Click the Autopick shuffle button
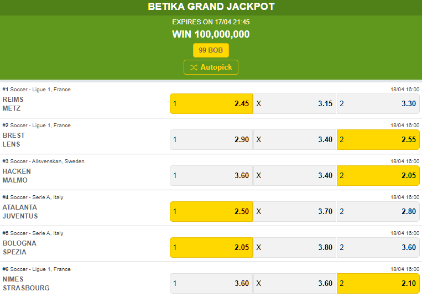Viewport: 422px width, 297px height. 211,67
